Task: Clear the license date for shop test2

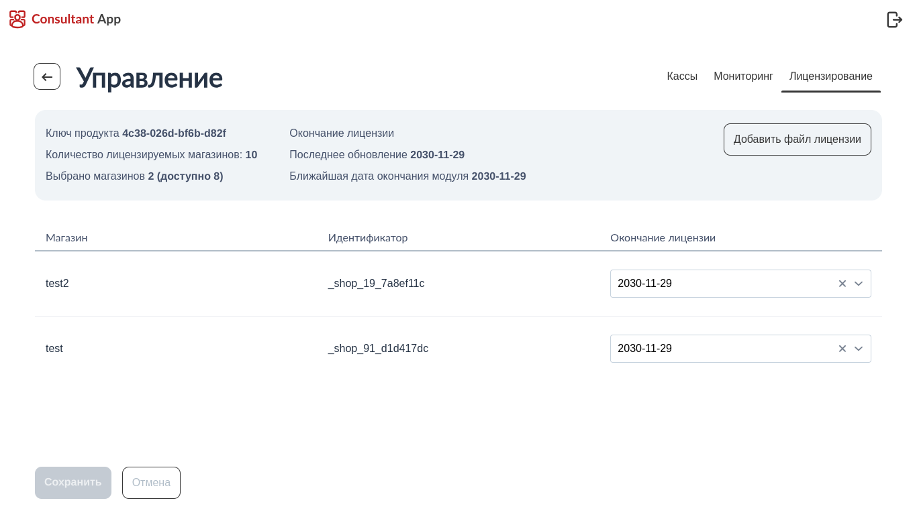Action: click(x=842, y=284)
